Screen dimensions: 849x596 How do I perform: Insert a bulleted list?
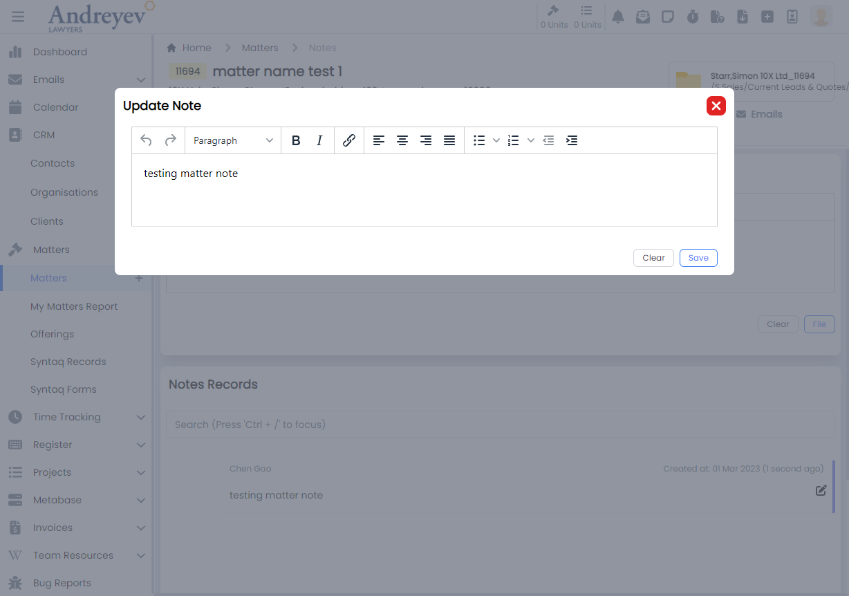479,140
